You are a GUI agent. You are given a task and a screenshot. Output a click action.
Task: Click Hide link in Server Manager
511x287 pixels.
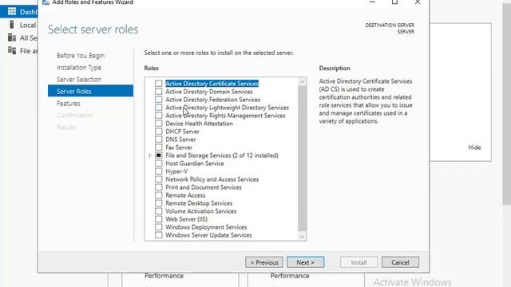[x=474, y=147]
